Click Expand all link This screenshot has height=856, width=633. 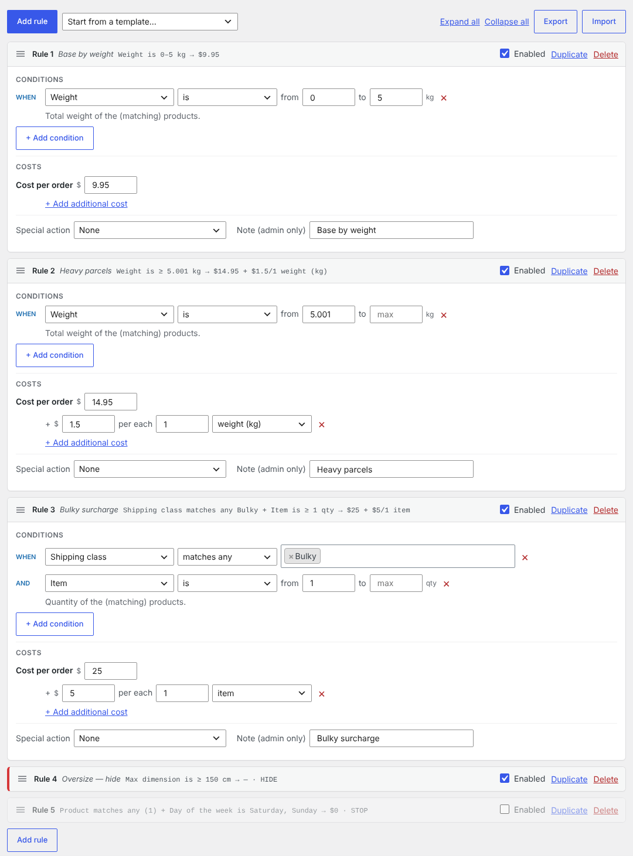[x=460, y=22]
